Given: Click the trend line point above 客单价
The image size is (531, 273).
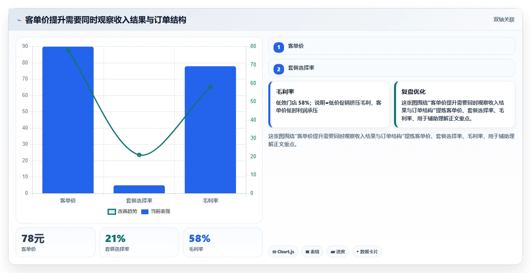Looking at the screenshot, I should [x=68, y=50].
